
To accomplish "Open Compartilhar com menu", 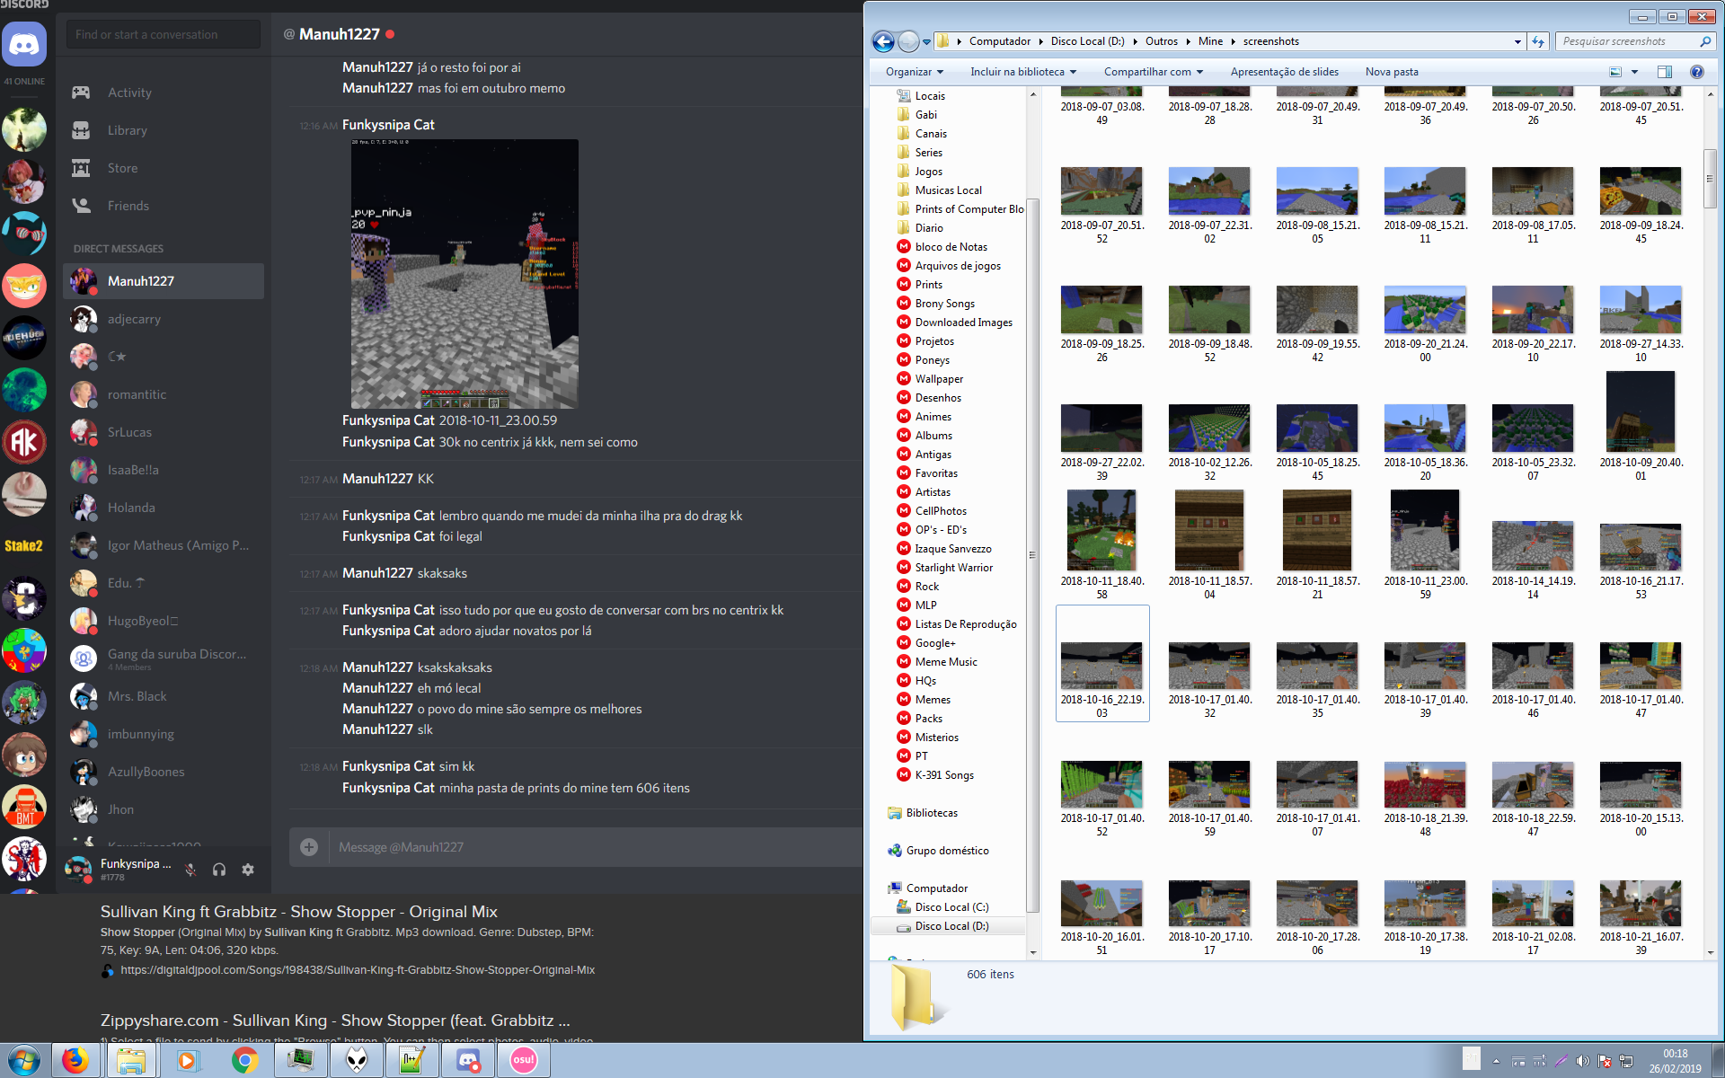I will tap(1153, 72).
